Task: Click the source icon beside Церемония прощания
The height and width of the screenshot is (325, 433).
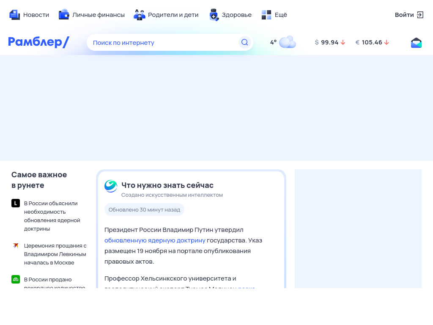Action: [16, 245]
